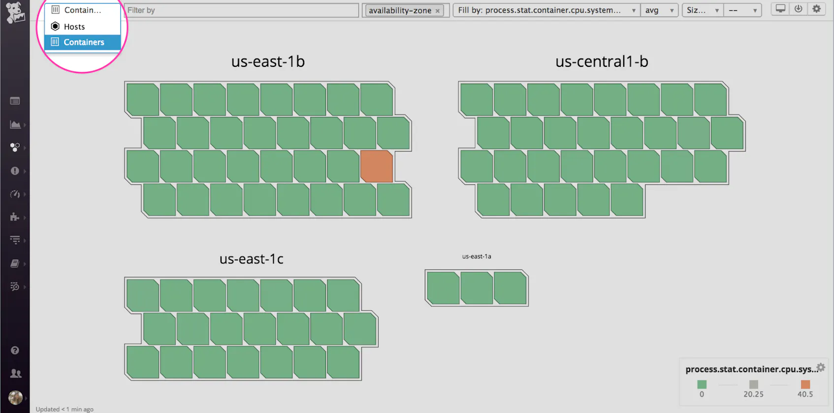Click the Datadog dog logo
Image resolution: width=834 pixels, height=413 pixels.
point(15,12)
